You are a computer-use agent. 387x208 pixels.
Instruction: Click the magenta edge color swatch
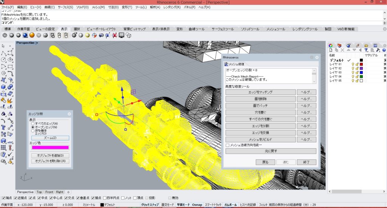[x=50, y=148]
